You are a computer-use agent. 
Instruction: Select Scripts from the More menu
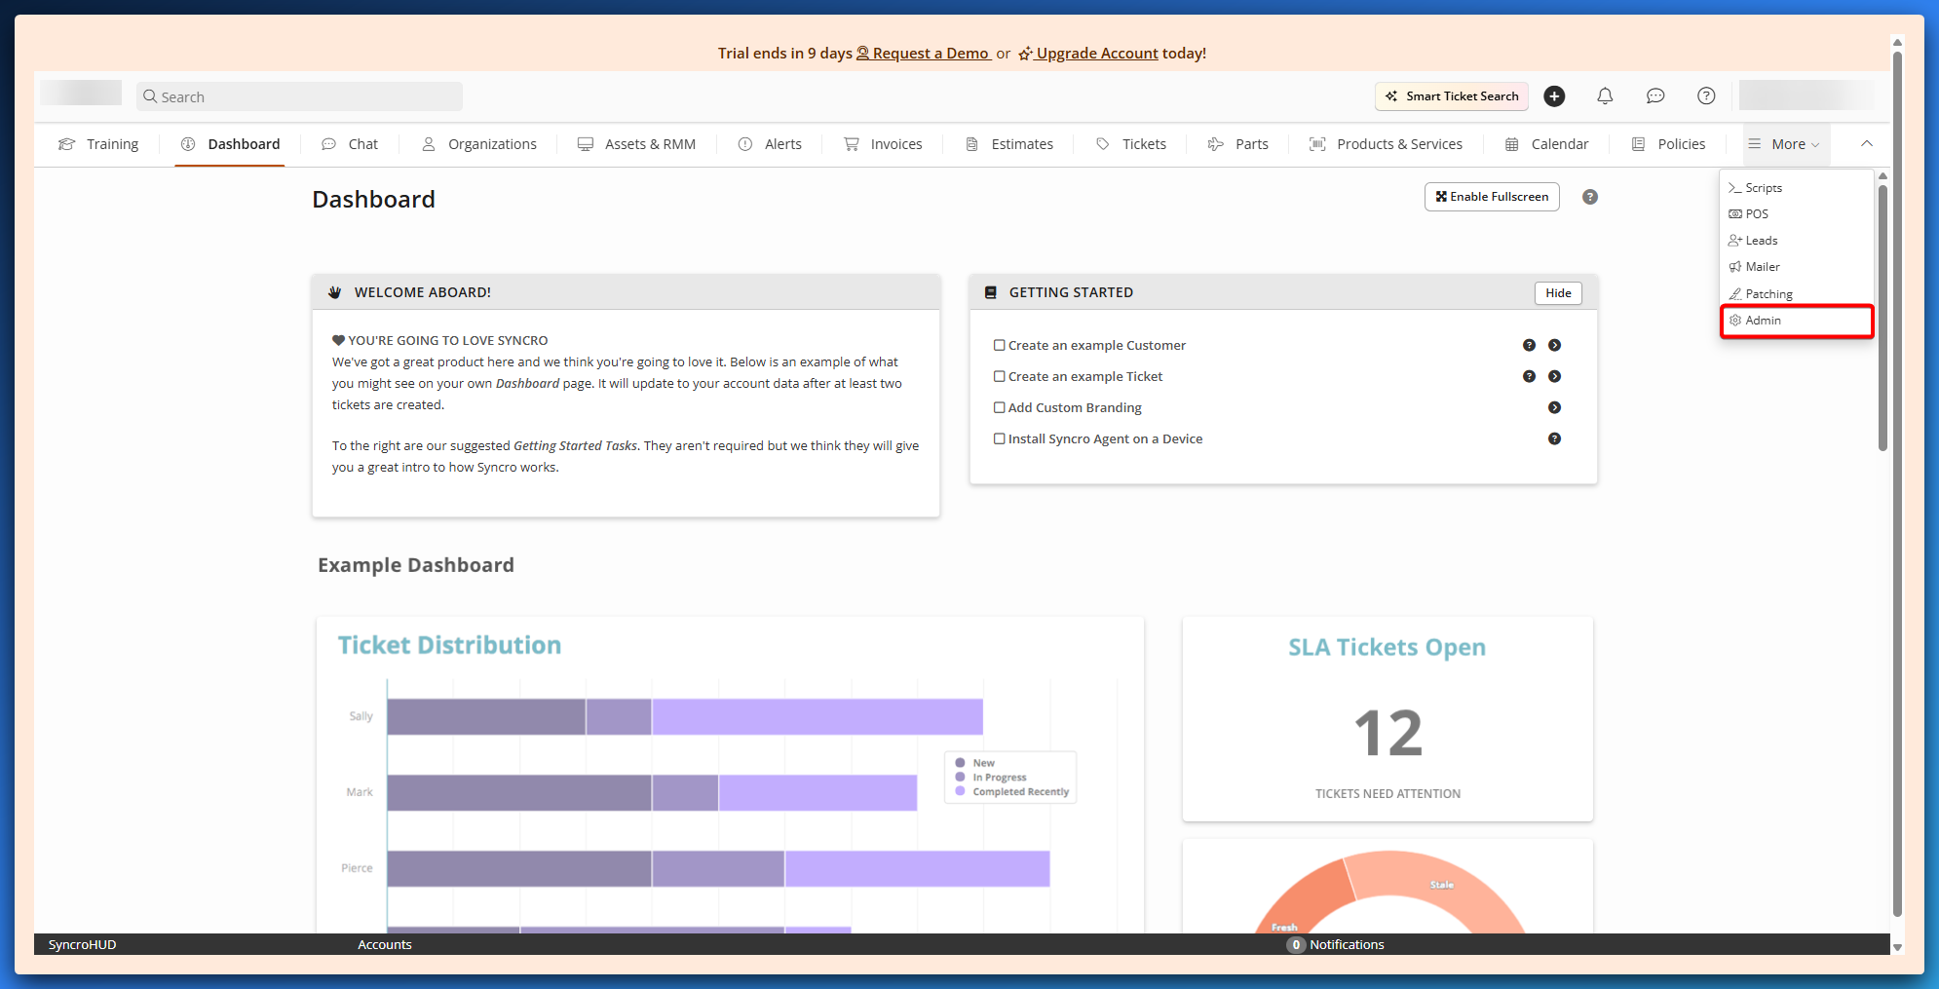tap(1797, 188)
